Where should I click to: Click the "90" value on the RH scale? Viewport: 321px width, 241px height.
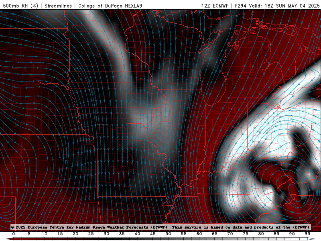pyautogui.click(x=292, y=234)
